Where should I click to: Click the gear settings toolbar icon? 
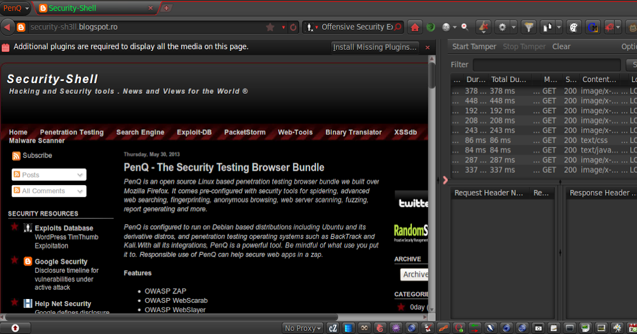point(502,27)
